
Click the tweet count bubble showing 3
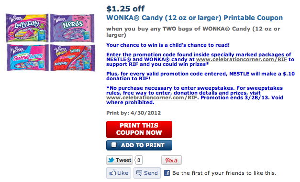(x=139, y=160)
